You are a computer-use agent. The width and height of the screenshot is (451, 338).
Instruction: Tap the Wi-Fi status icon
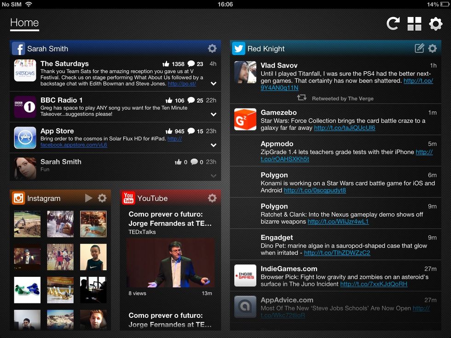[x=29, y=4]
